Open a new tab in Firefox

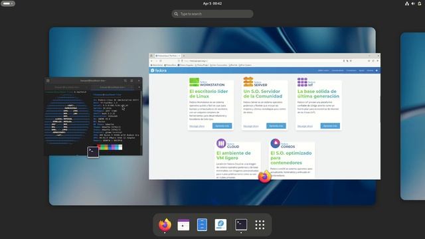[184, 56]
